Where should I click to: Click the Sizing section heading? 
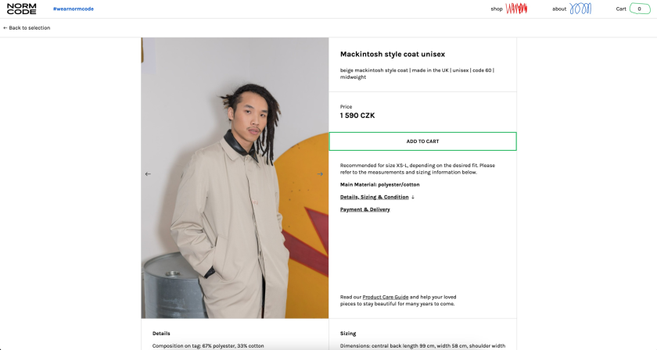point(348,334)
